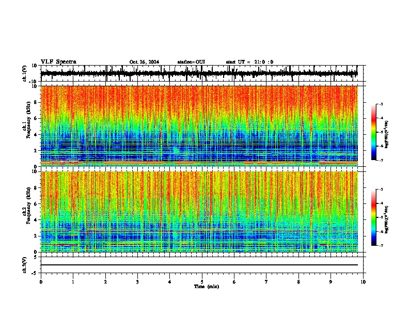Viewport: 409px width, 316px height.
Task: Click the ch.1(V) waveform trace panel
Action: (x=202, y=73)
